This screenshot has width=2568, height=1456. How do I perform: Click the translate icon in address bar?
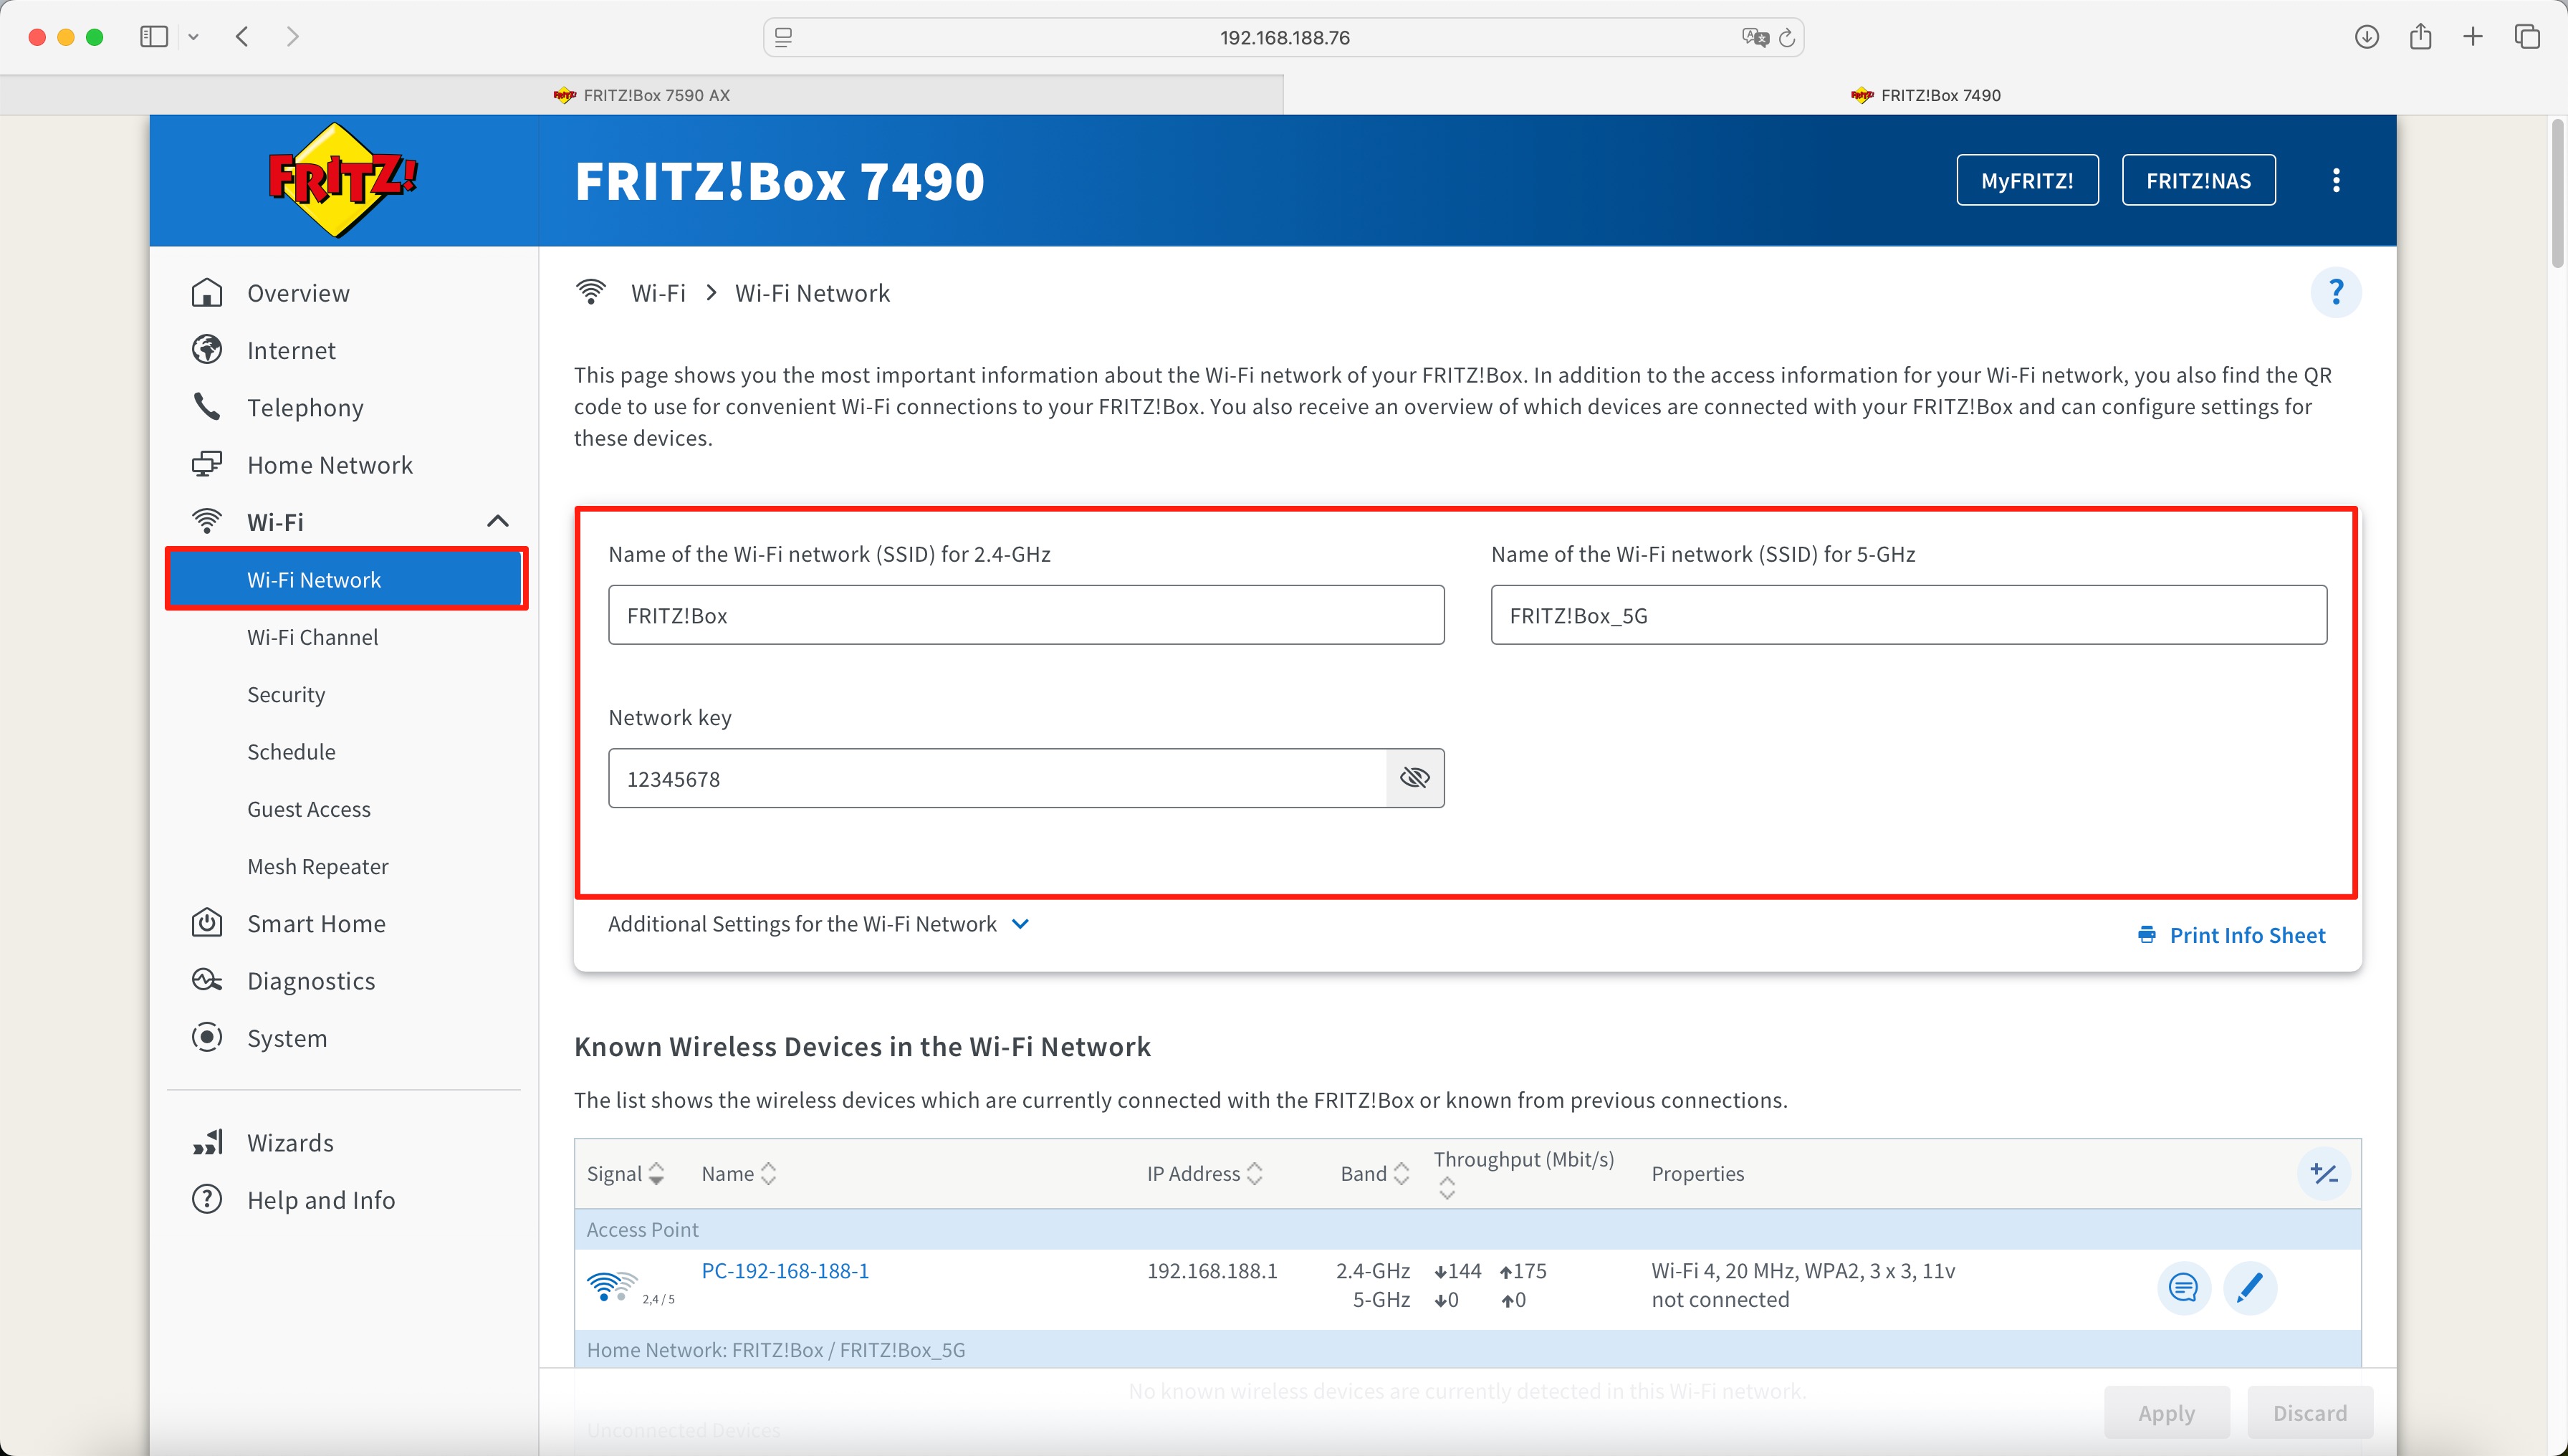click(1755, 37)
